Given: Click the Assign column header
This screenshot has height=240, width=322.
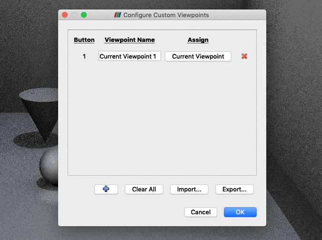Looking at the screenshot, I should (x=198, y=40).
